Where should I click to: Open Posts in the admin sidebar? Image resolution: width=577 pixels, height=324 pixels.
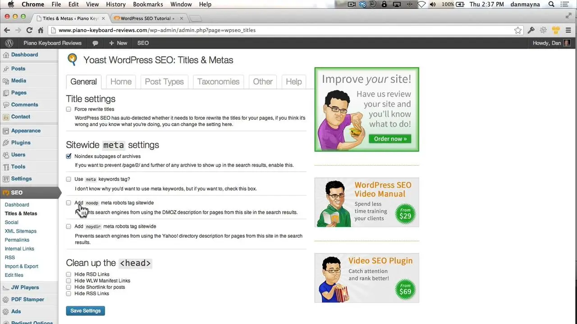tap(18, 68)
